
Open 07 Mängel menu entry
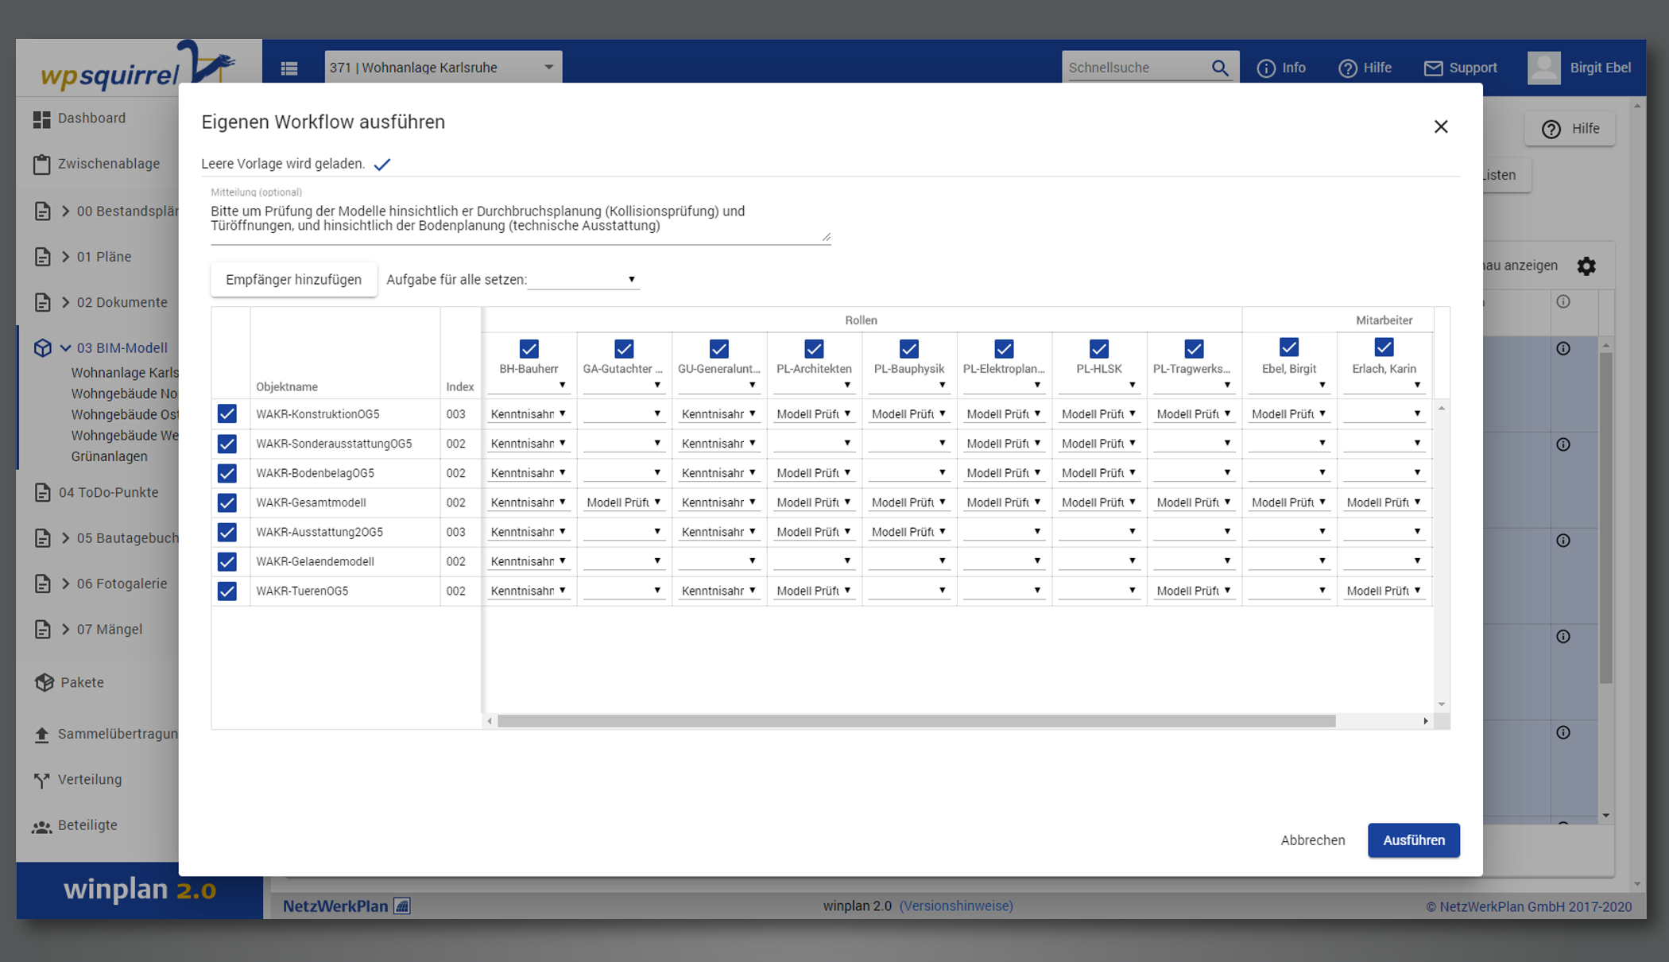[110, 630]
